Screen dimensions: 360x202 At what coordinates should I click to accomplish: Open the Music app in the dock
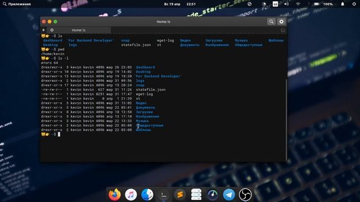pyautogui.click(x=131, y=195)
